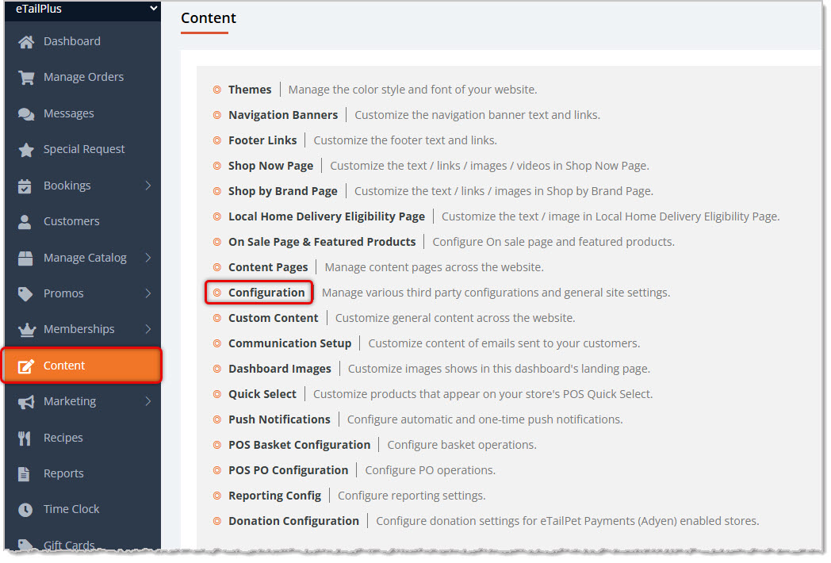Open the Quick Select link
831x563 pixels.
point(262,394)
